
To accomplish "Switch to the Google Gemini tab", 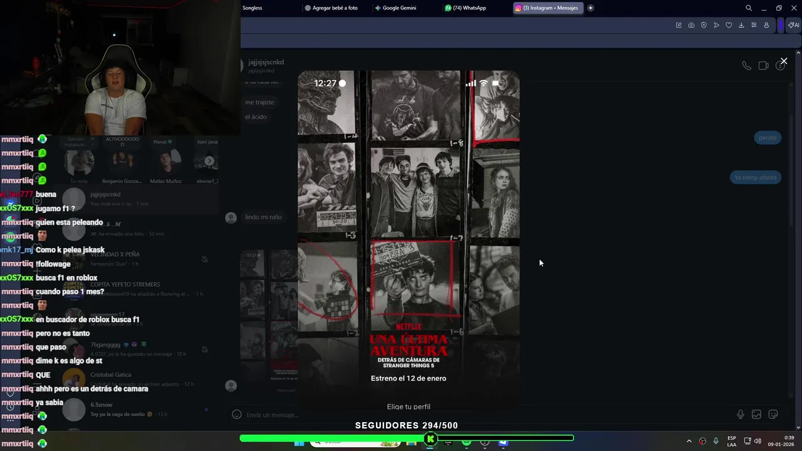I will click(401, 8).
